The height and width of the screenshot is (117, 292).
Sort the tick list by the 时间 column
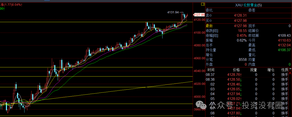point(211,70)
